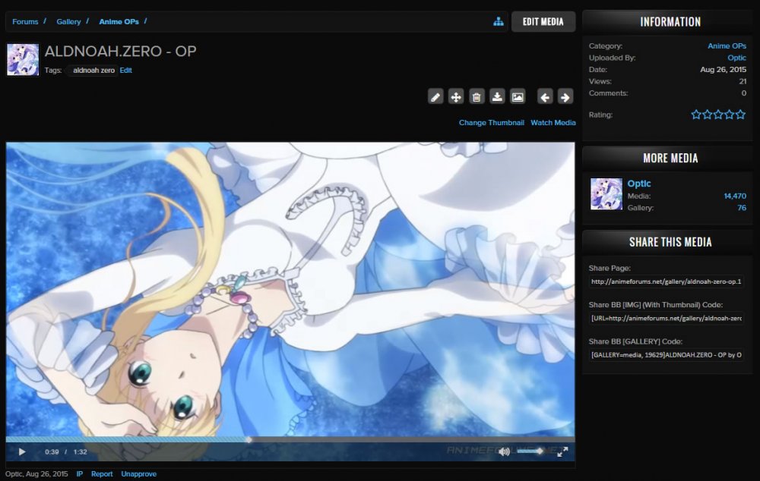Click the pencil edit media icon
Image resolution: width=760 pixels, height=481 pixels.
(x=435, y=97)
